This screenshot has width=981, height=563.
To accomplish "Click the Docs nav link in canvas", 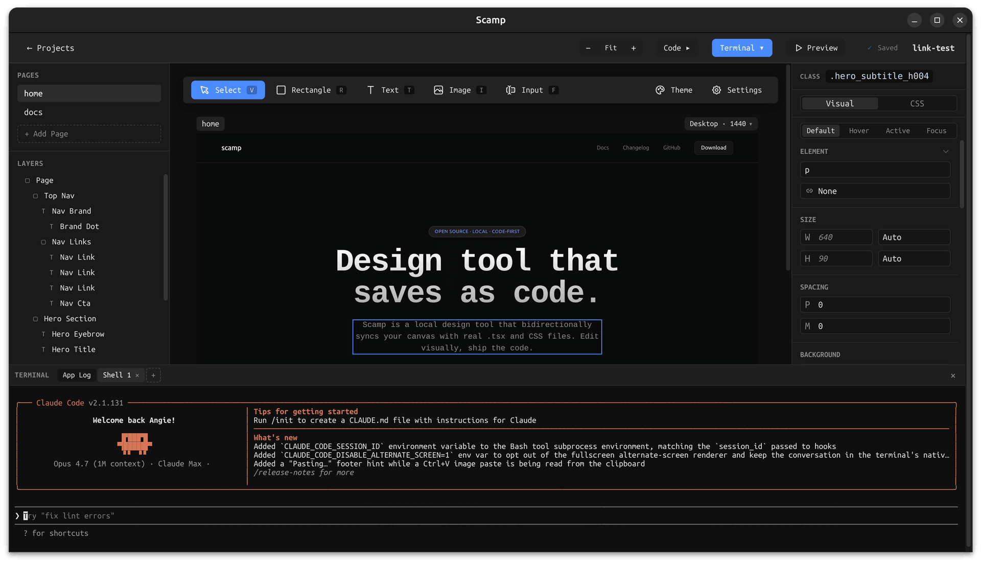I will (602, 148).
